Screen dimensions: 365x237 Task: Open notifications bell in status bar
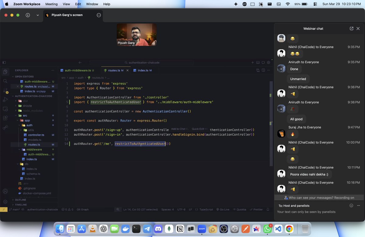(268, 210)
